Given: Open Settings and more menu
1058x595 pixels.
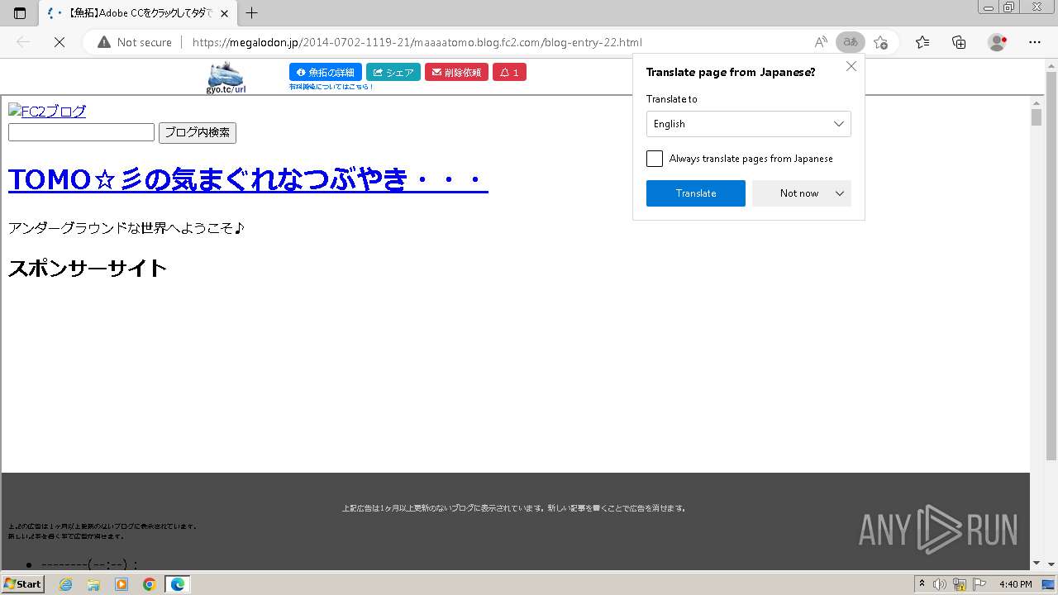Looking at the screenshot, I should coord(1035,42).
